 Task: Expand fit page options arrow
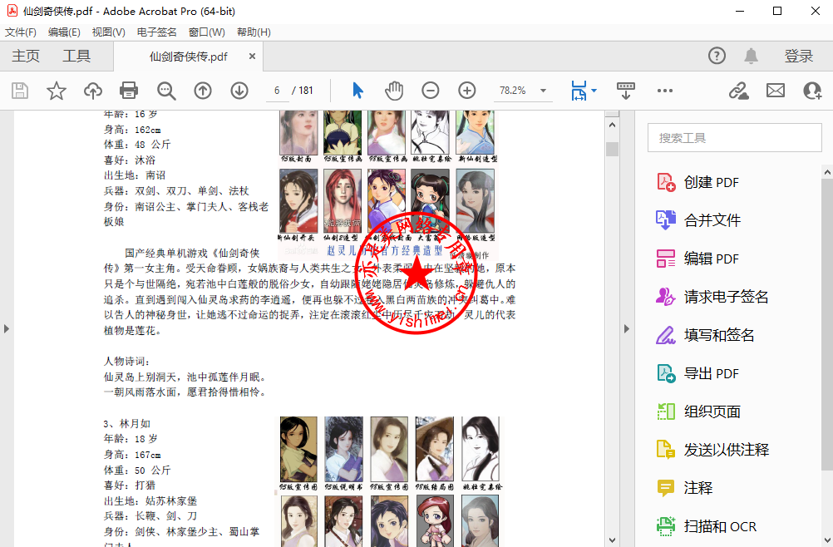pos(594,91)
